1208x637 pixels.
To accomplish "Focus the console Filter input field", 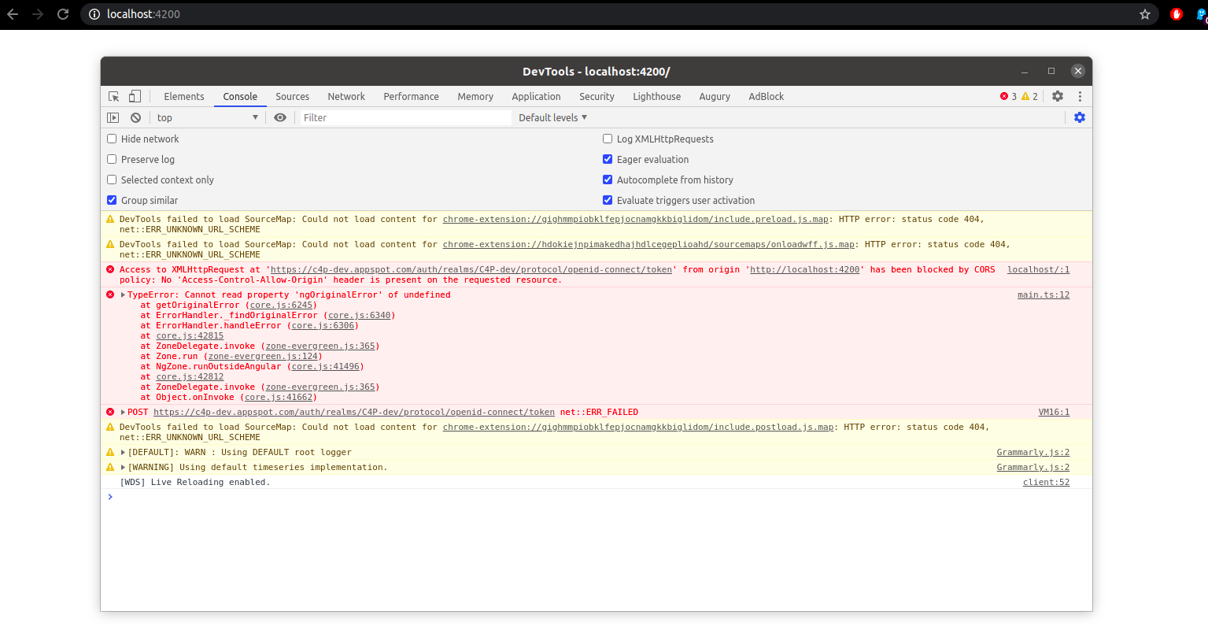I will pos(406,117).
